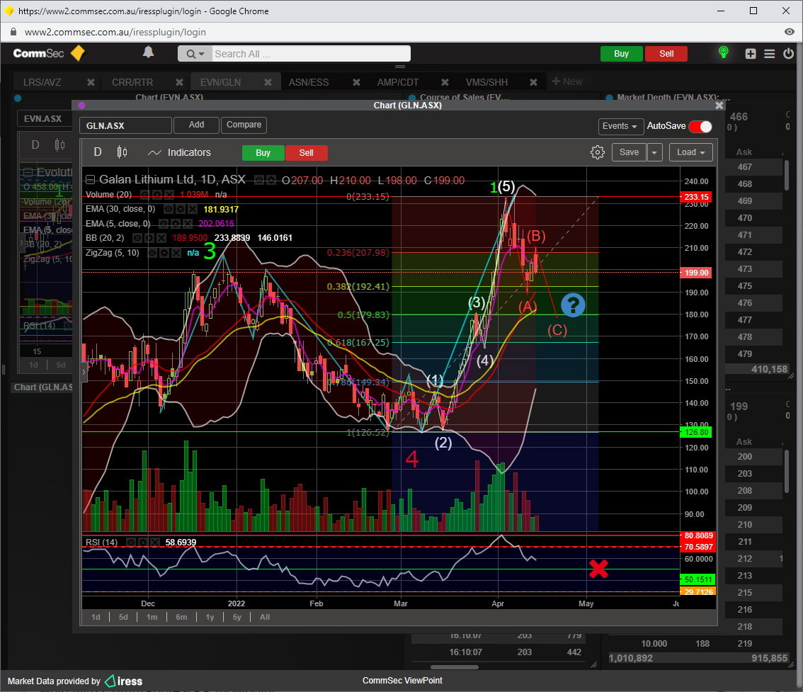Click the power logout icon

788,53
